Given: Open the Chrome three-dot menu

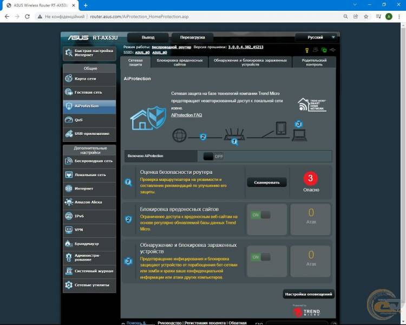Looking at the screenshot, I should pos(399,17).
